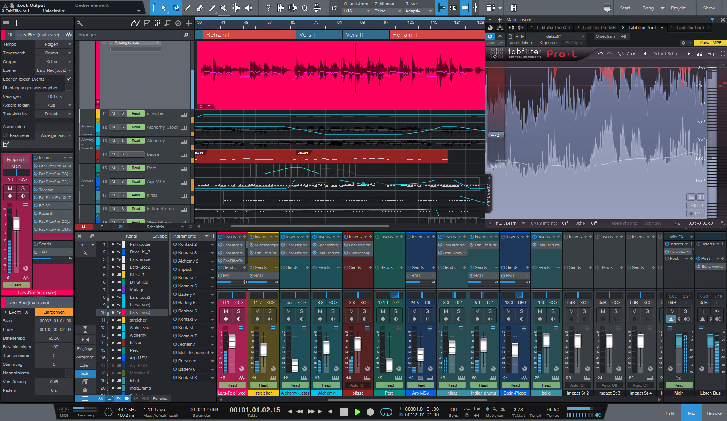Open the Tempo Folgen dropdown
Image resolution: width=727 pixels, height=421 pixels.
point(53,44)
